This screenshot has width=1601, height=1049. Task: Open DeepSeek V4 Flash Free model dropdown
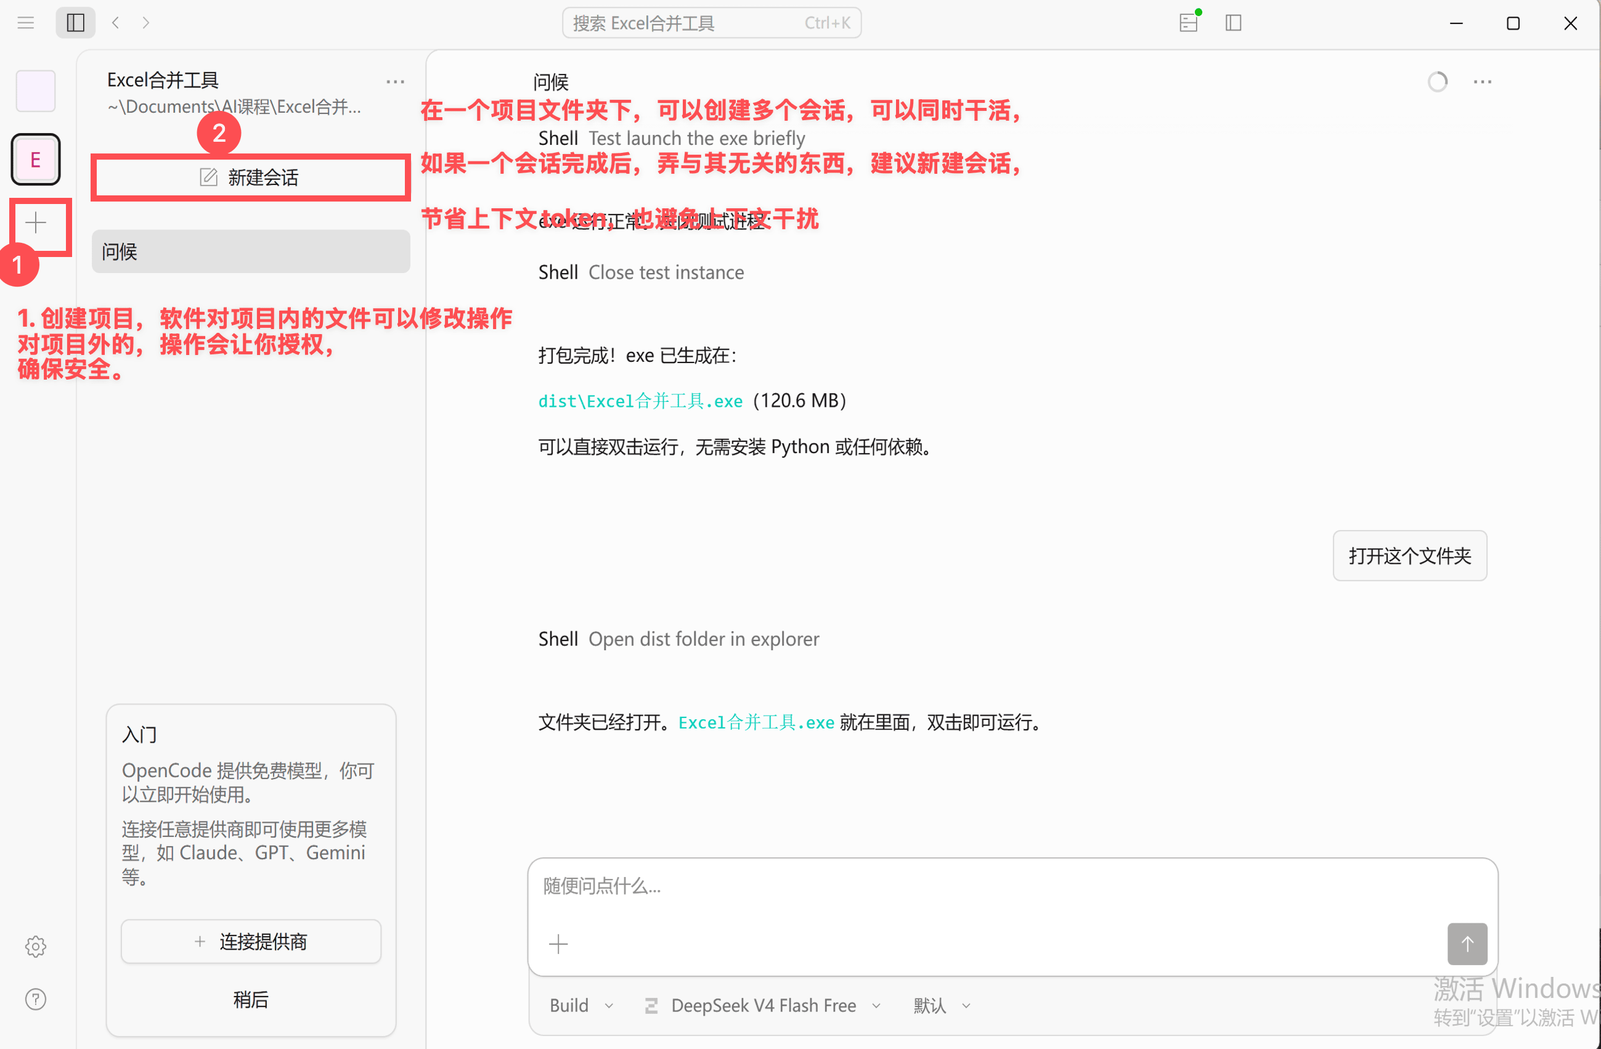coord(763,1005)
